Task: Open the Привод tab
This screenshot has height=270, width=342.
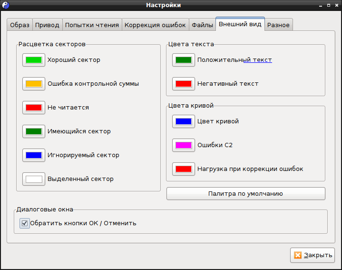Action: 48,25
